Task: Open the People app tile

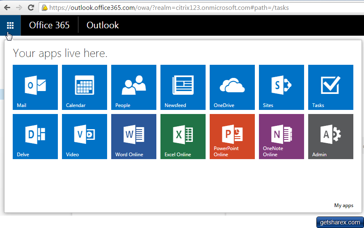Action: [x=134, y=87]
